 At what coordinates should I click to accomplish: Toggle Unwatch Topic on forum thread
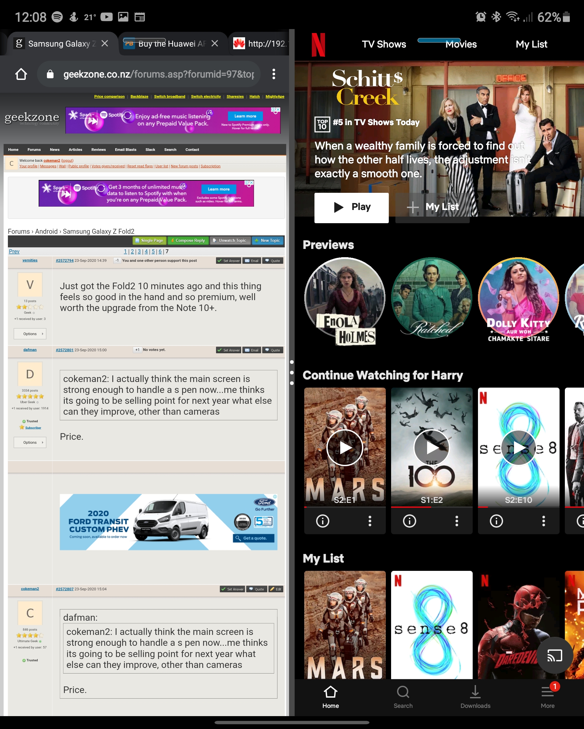click(x=231, y=240)
